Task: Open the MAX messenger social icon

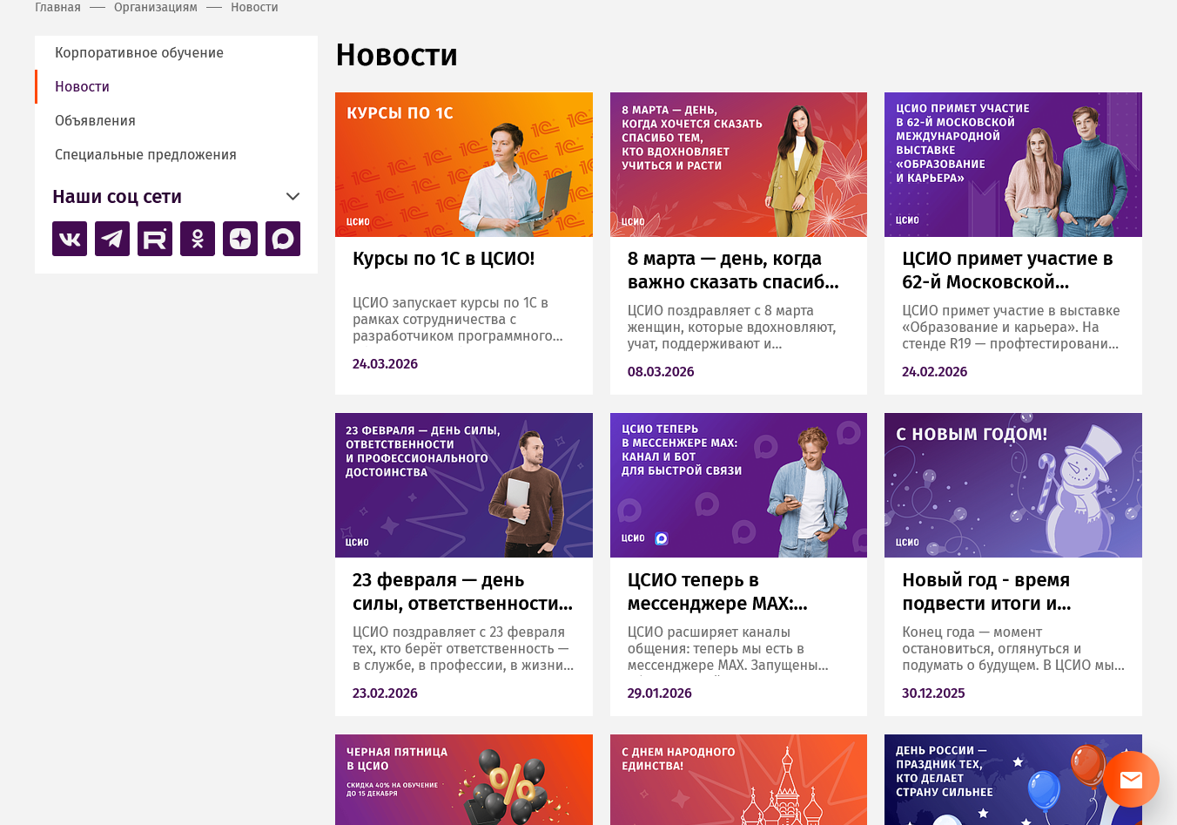Action: coord(283,239)
